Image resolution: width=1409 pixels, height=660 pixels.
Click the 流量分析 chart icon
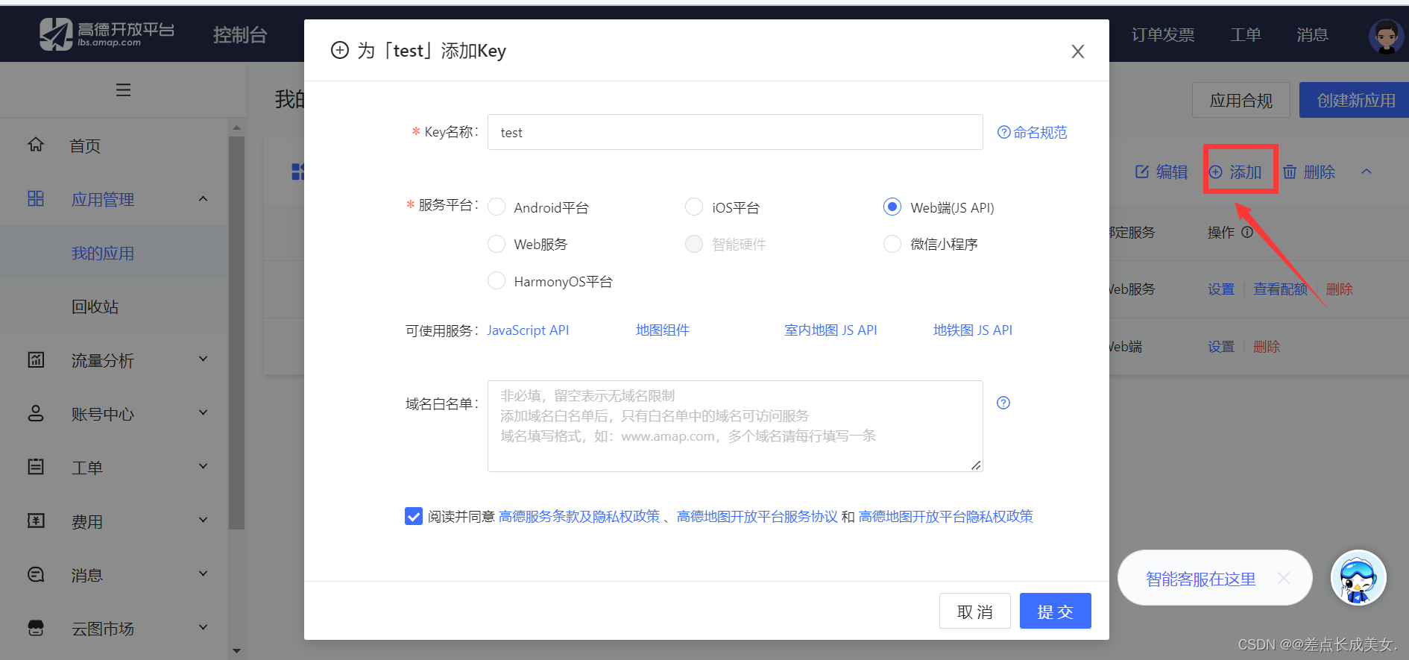(36, 359)
